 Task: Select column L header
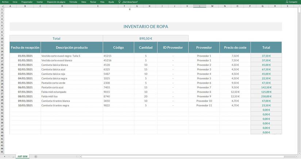[199, 6]
